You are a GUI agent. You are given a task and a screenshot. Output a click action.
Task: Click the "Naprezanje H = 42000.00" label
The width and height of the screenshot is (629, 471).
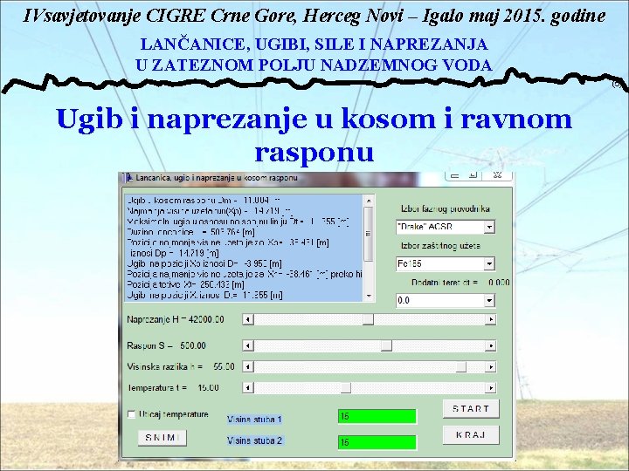(x=176, y=319)
